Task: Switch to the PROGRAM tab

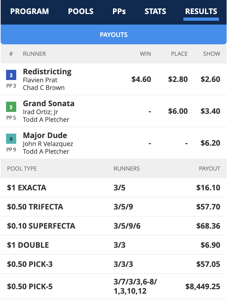Action: tap(29, 11)
